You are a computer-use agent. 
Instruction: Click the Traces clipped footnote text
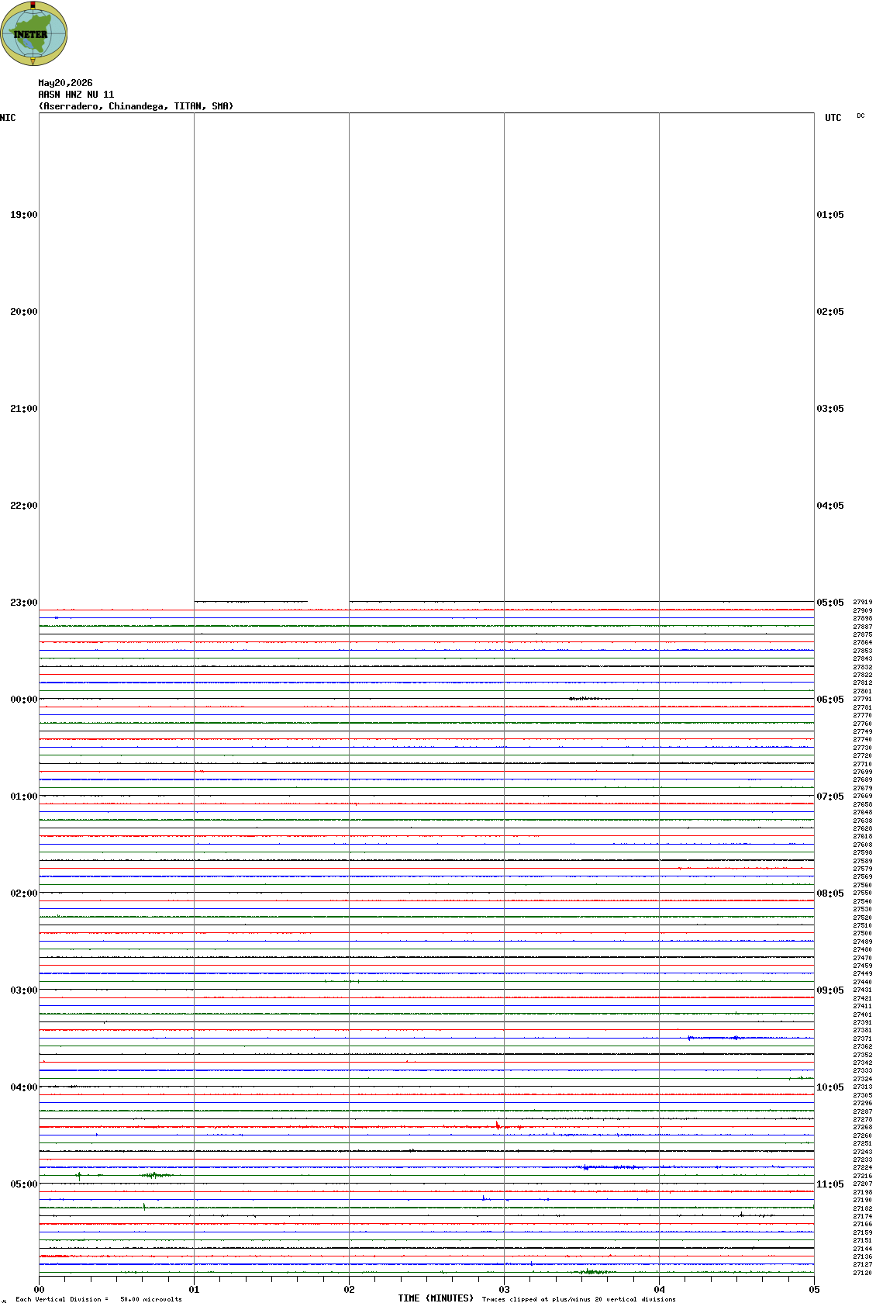(578, 1299)
